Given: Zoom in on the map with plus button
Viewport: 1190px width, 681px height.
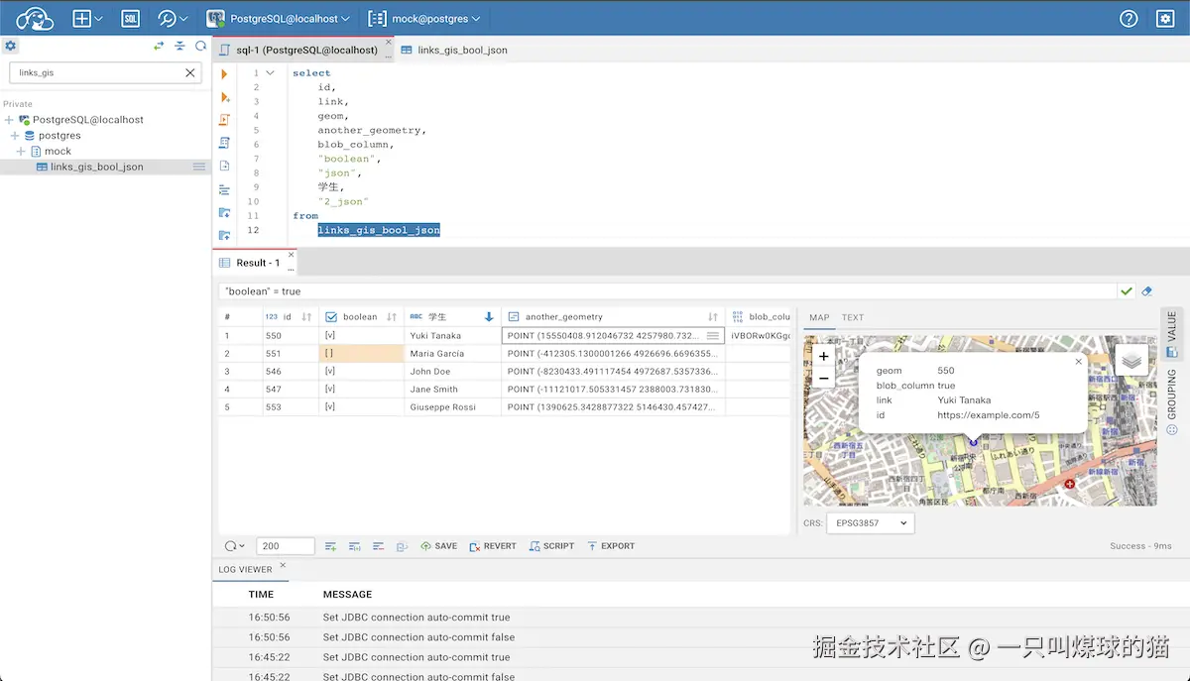Looking at the screenshot, I should [x=823, y=356].
